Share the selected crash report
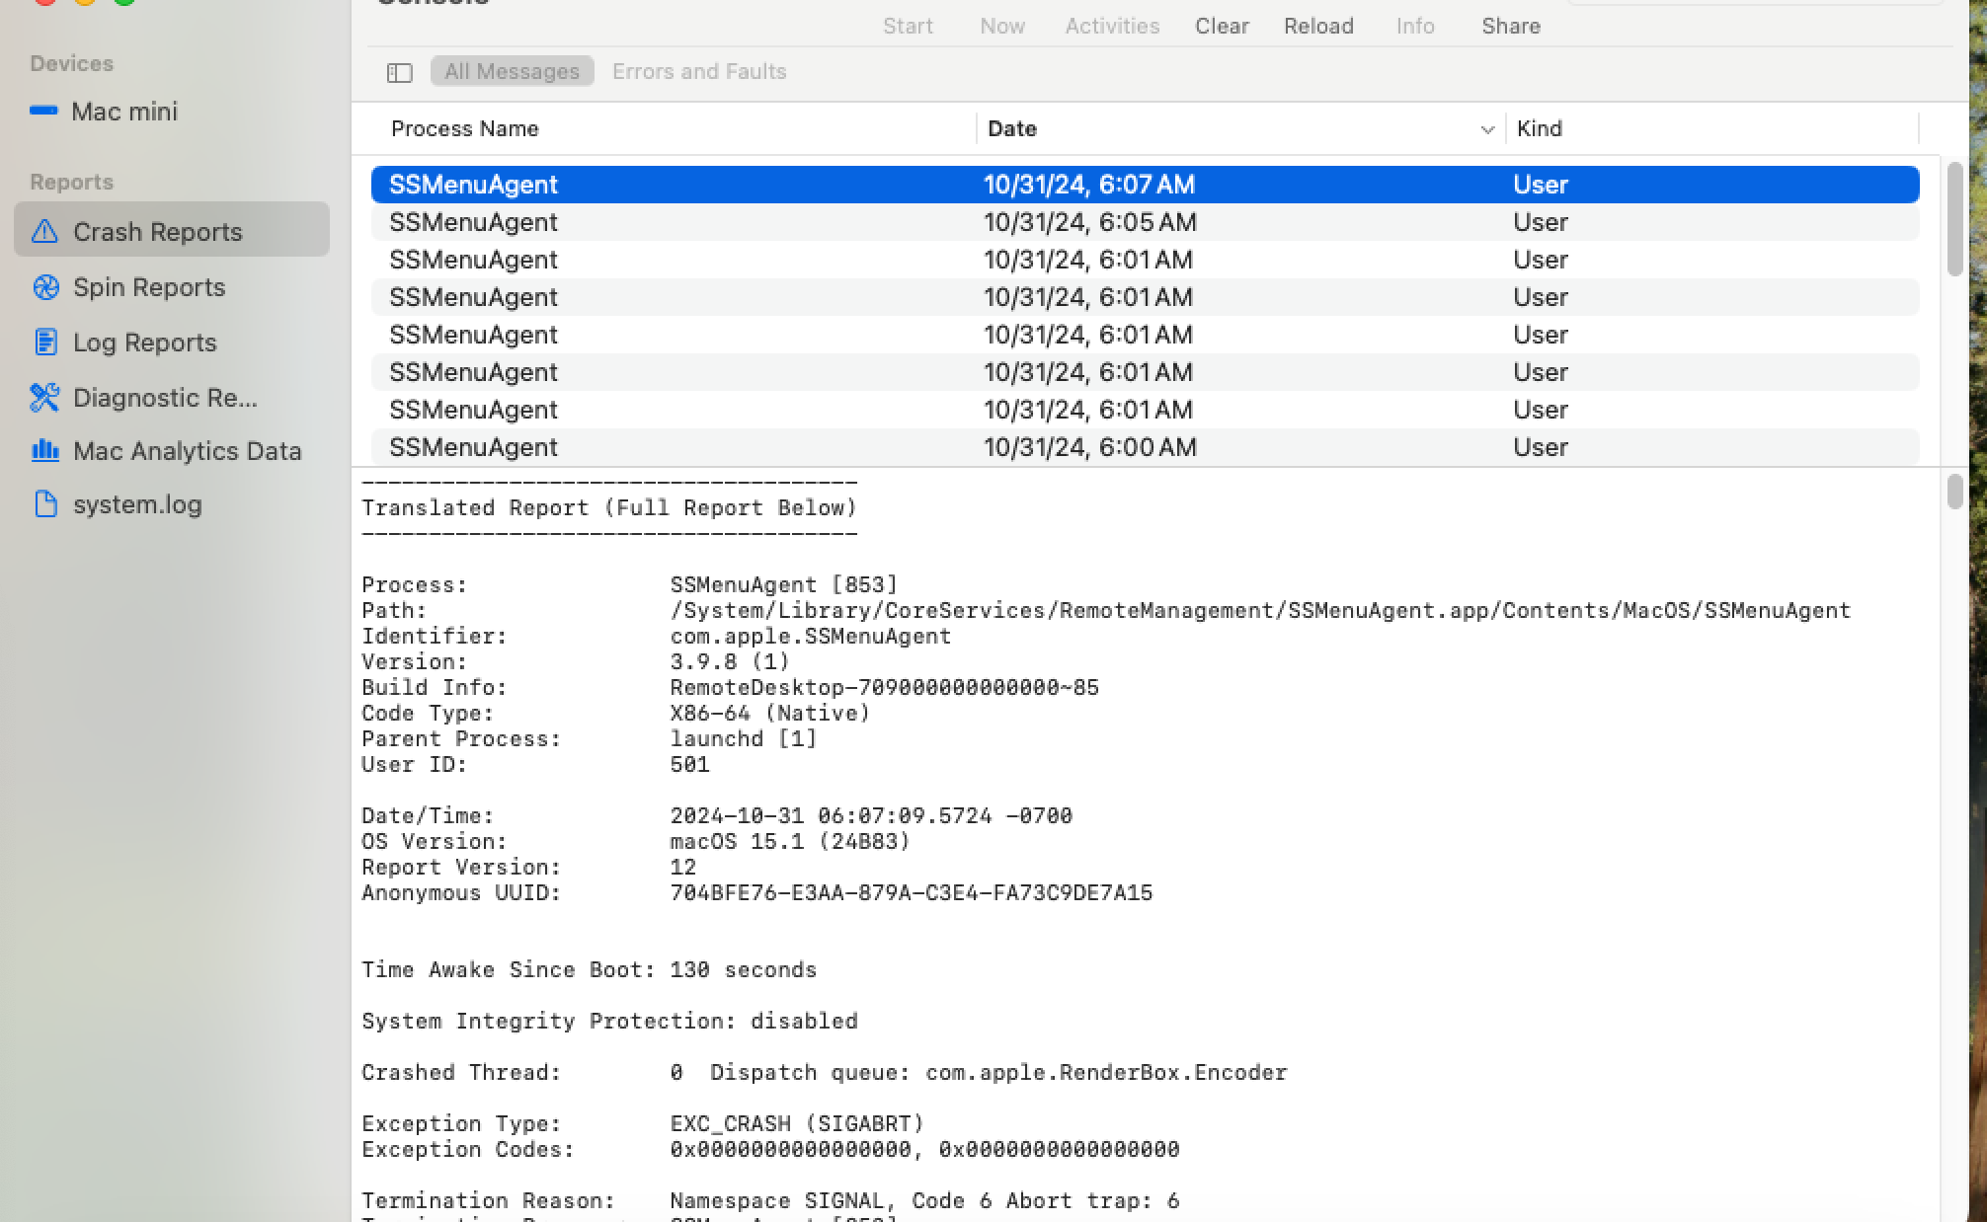This screenshot has width=1987, height=1222. (1511, 27)
